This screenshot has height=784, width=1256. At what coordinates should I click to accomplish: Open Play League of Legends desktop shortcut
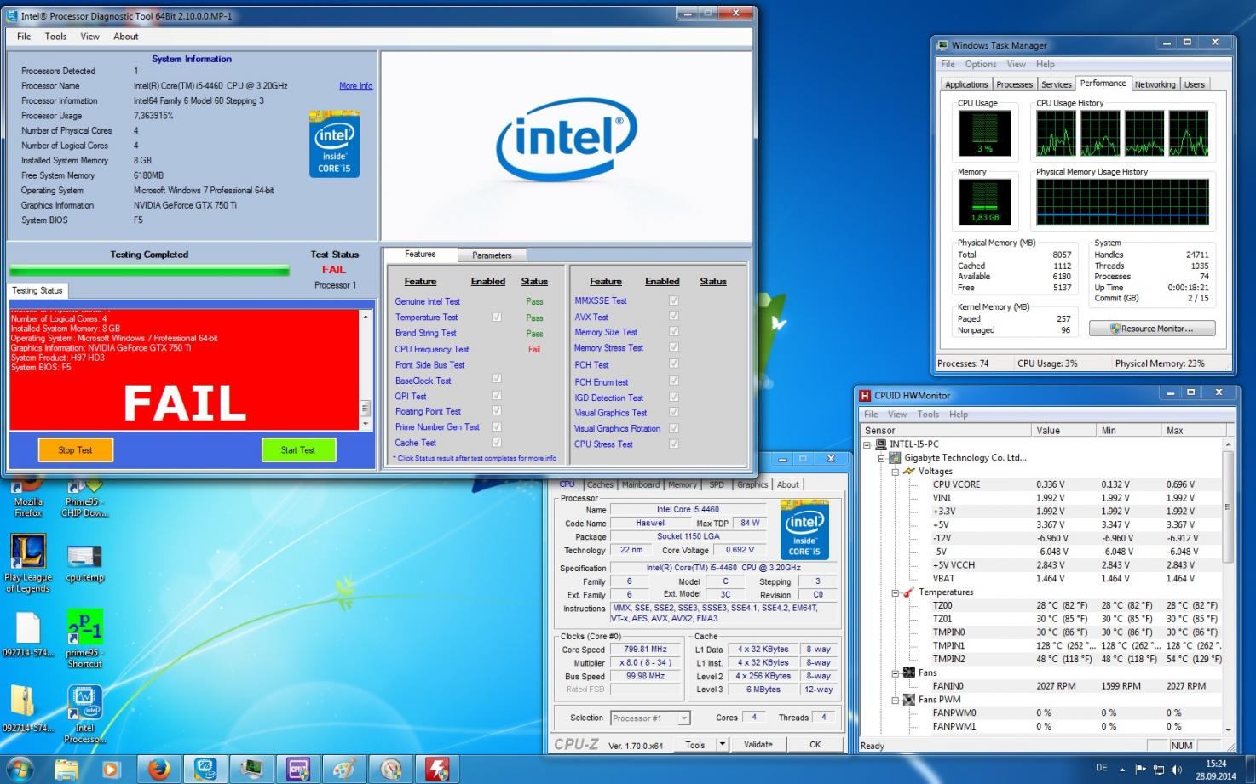click(27, 562)
